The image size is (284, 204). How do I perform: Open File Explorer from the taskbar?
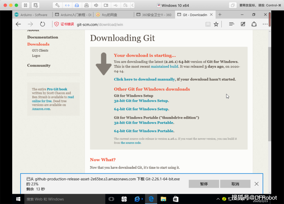163,199
